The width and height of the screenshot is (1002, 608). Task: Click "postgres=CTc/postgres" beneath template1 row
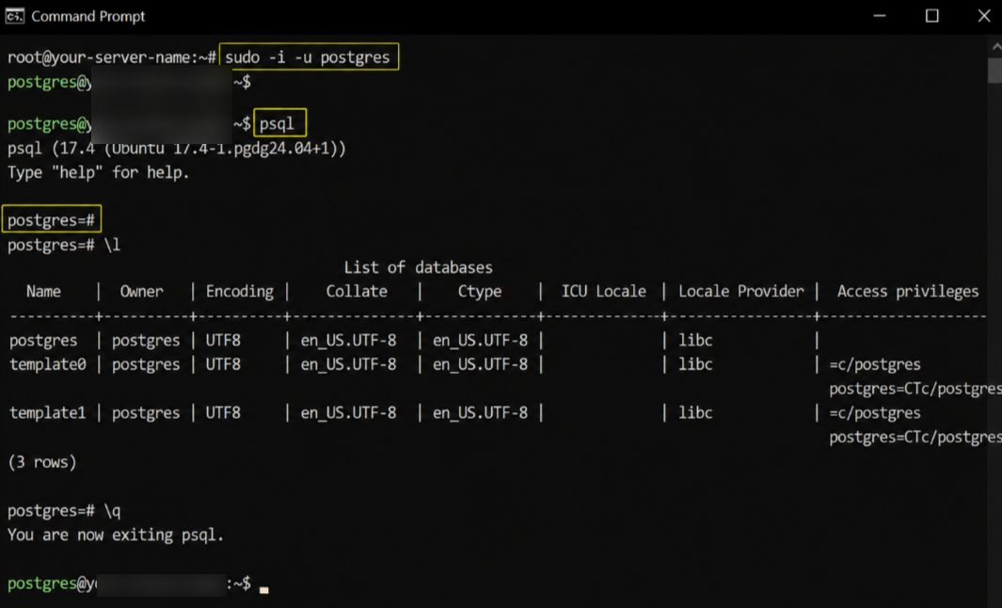pyautogui.click(x=915, y=438)
